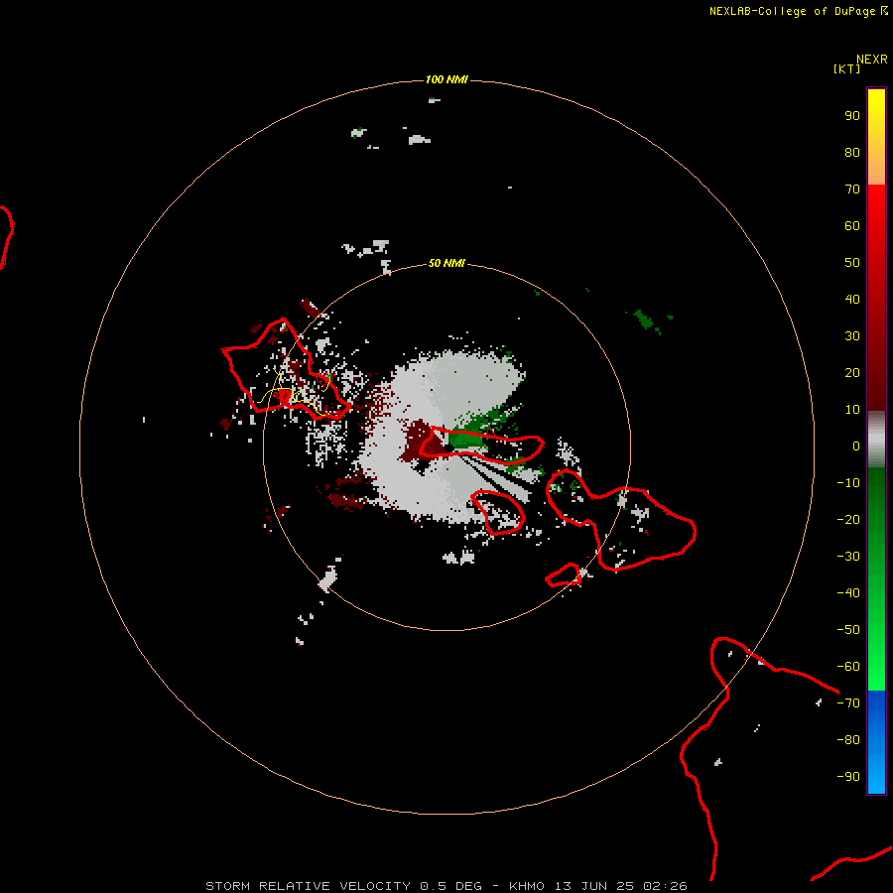The width and height of the screenshot is (893, 893).
Task: Pick the bright red segment of color bar
Action: tap(876, 298)
